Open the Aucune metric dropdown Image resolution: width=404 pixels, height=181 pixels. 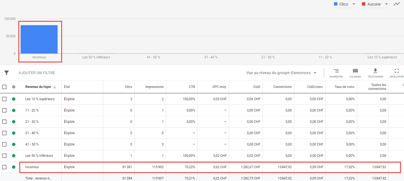375,4
